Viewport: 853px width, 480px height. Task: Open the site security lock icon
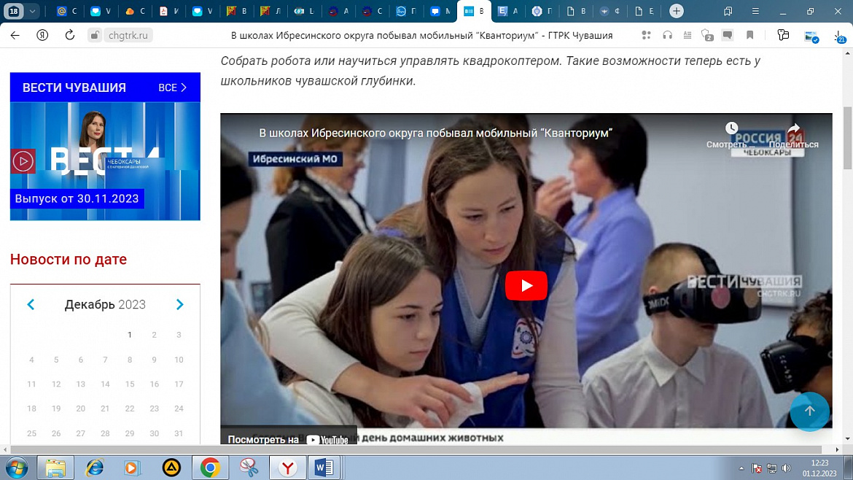click(x=95, y=35)
